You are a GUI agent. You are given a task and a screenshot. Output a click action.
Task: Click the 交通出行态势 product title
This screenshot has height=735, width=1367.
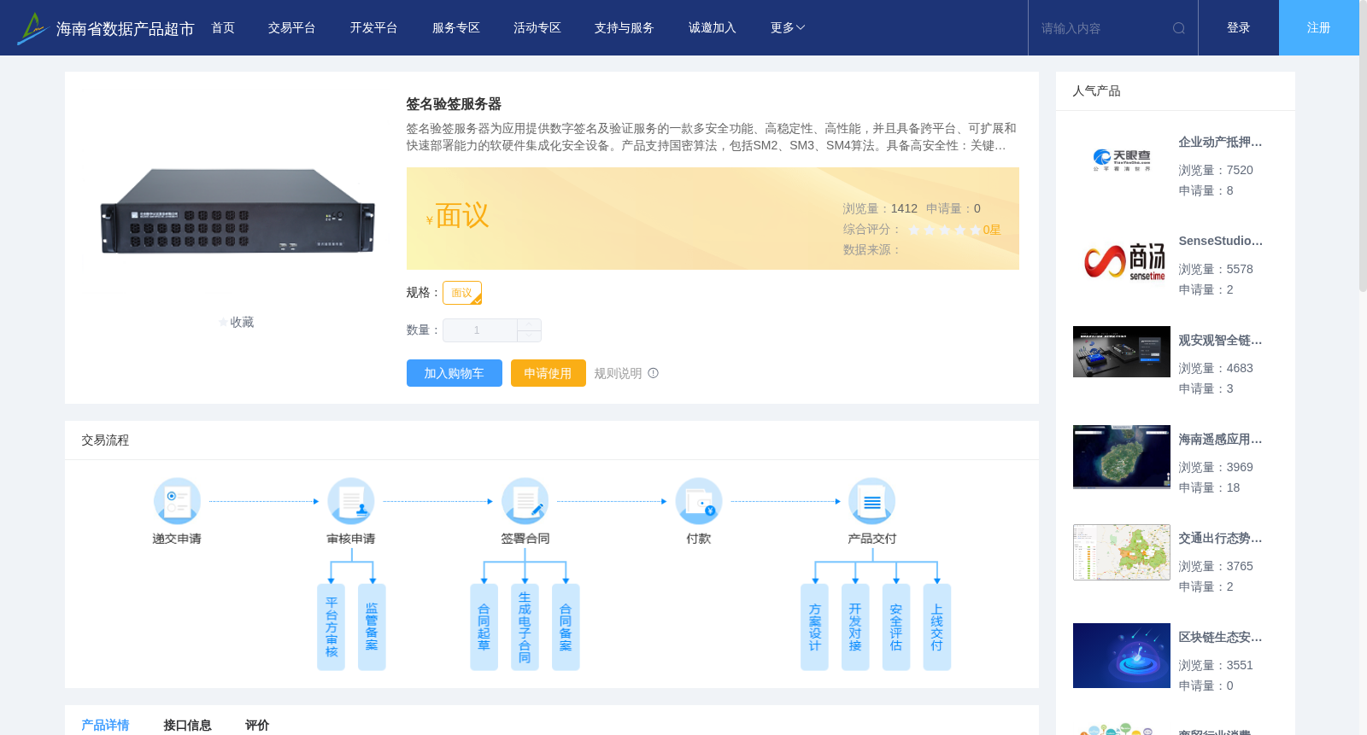coord(1220,539)
